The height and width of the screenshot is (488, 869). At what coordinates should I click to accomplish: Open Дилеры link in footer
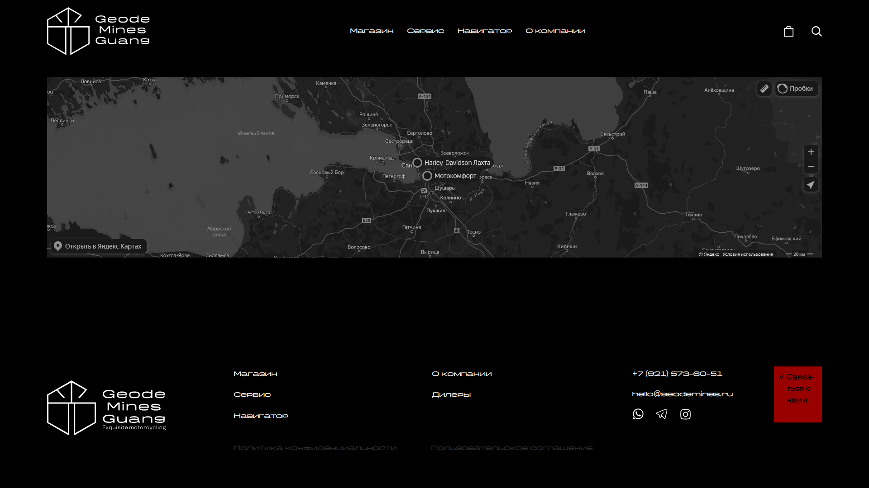(451, 394)
